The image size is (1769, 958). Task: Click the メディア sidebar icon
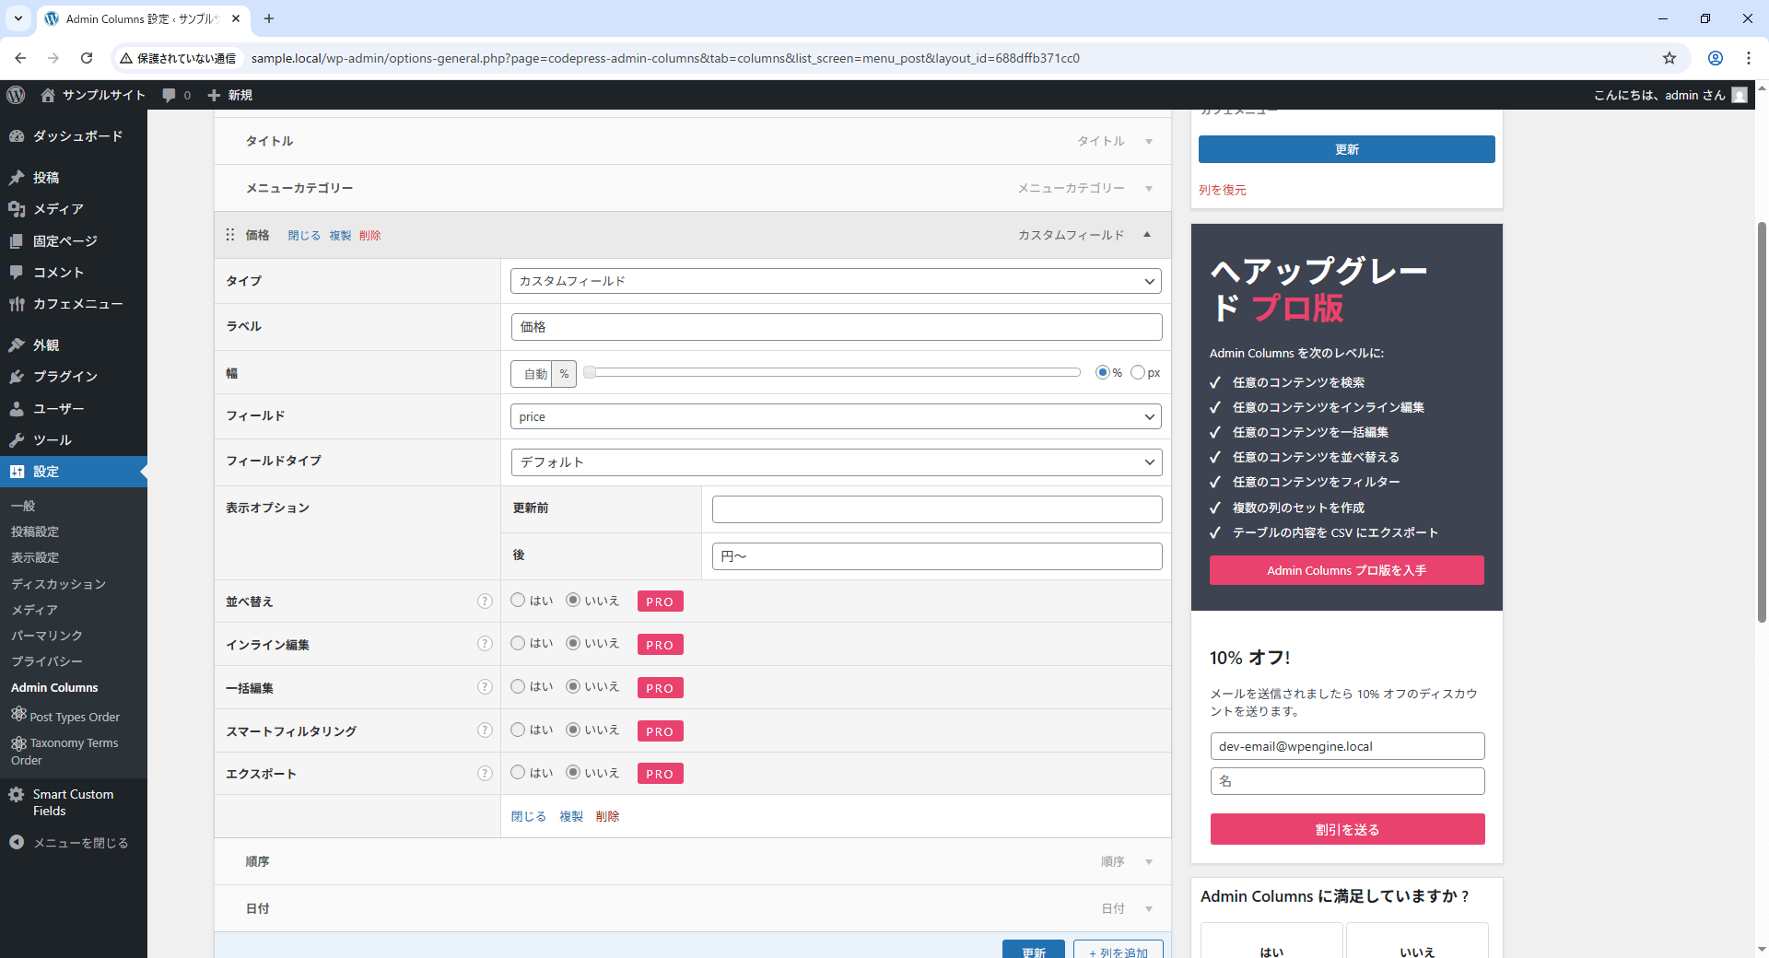tap(17, 209)
